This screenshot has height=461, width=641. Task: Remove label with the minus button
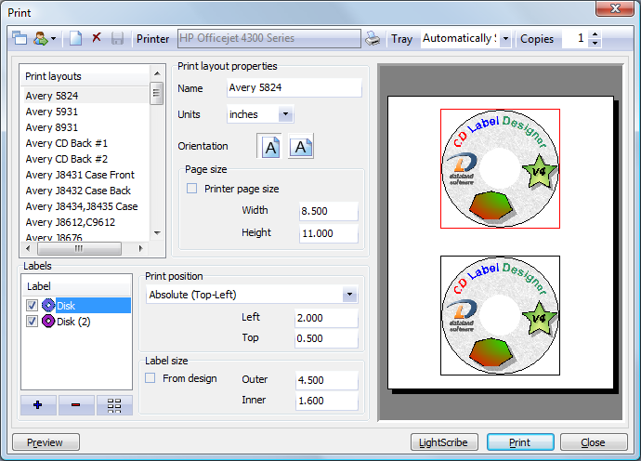[x=76, y=405]
